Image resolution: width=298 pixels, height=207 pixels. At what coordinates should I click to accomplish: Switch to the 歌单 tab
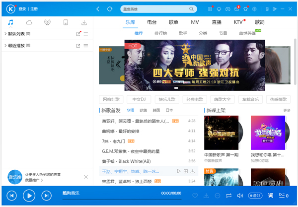[x=173, y=22]
